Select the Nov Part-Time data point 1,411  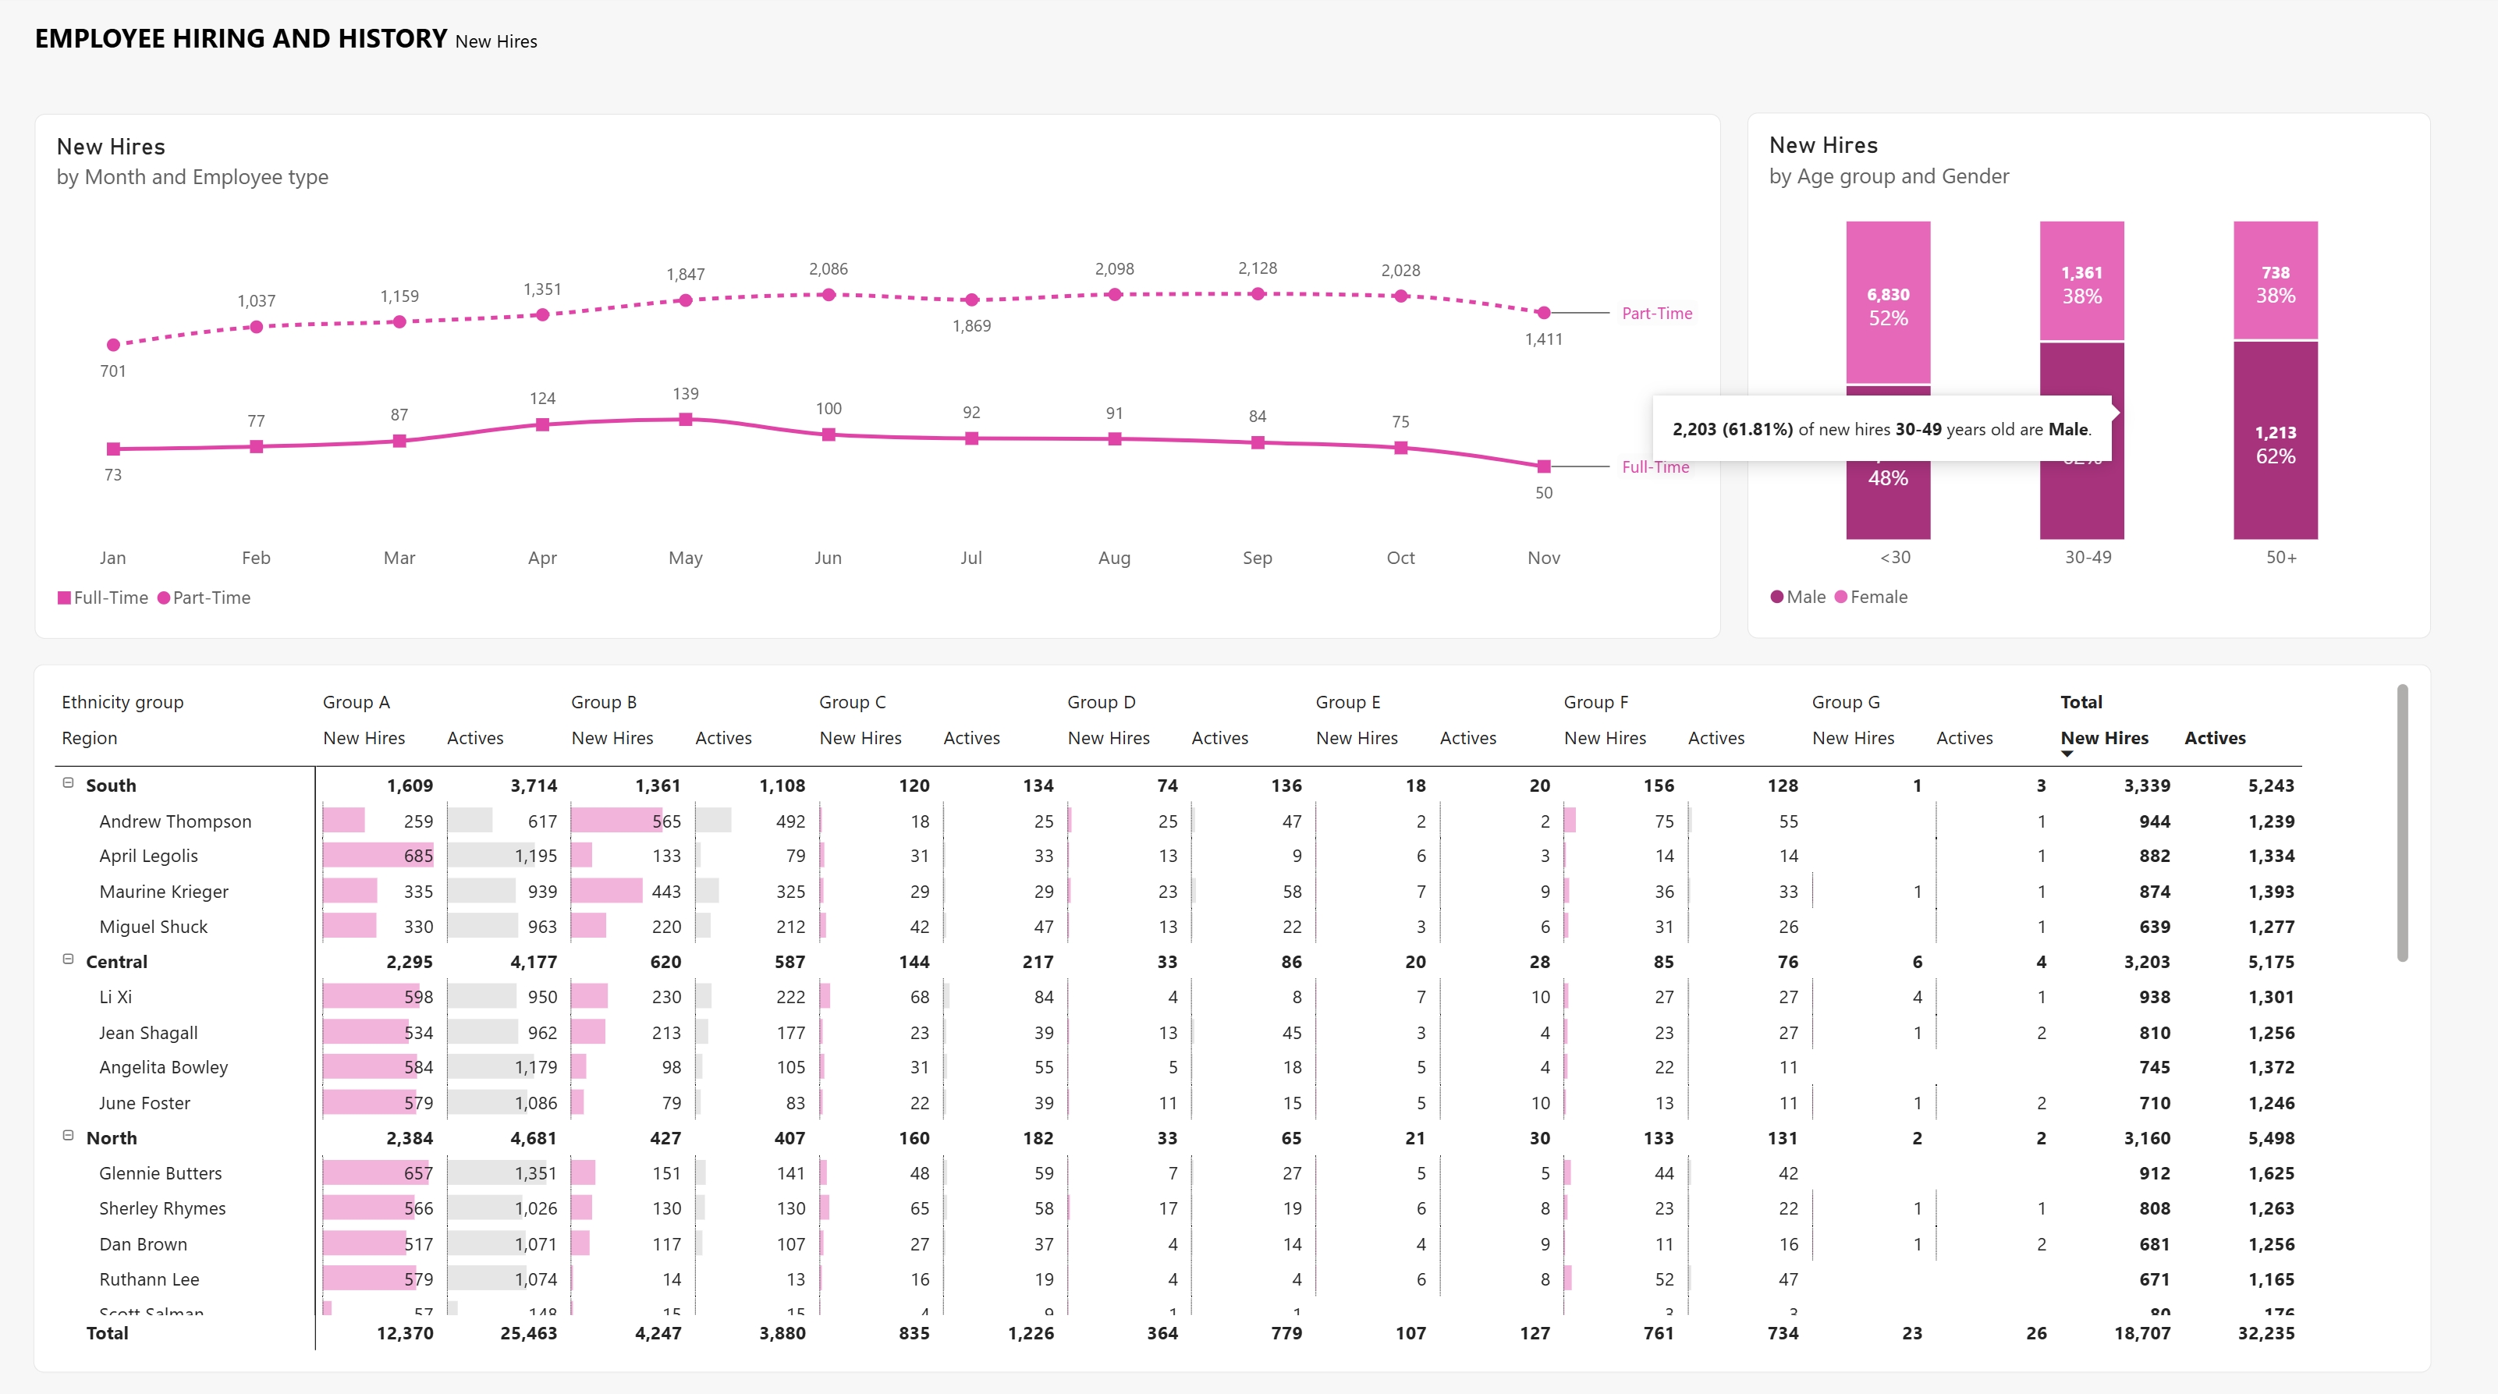[x=1544, y=313]
